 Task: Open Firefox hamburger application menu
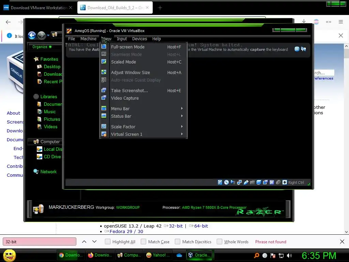(x=341, y=21)
